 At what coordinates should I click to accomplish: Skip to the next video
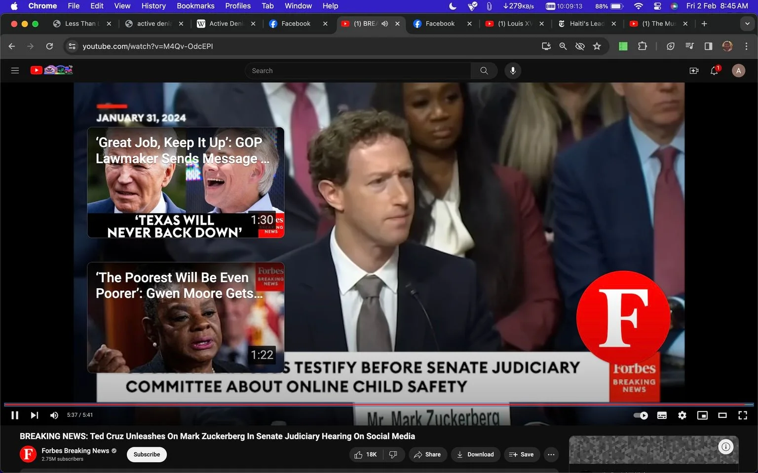click(x=34, y=415)
